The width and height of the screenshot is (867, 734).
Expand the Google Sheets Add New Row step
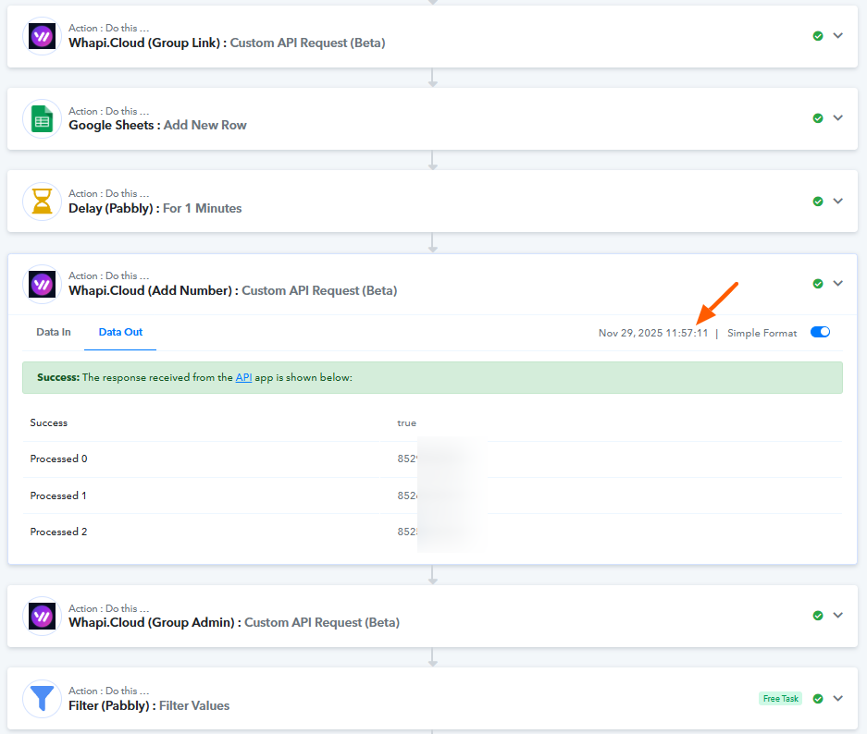pos(838,118)
